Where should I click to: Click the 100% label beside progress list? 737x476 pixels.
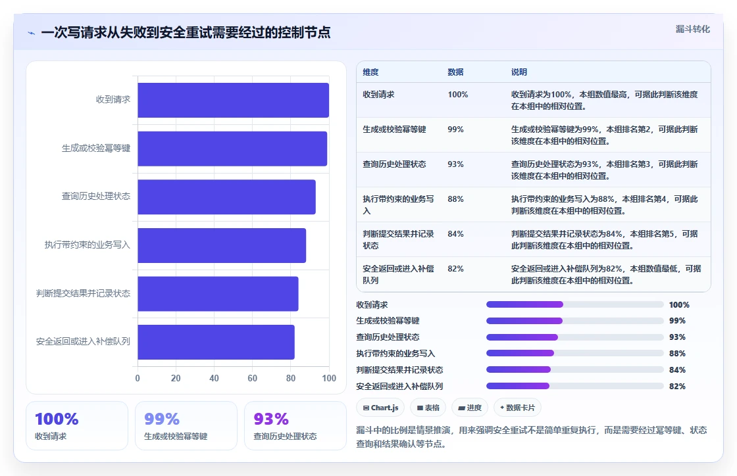pyautogui.click(x=679, y=304)
